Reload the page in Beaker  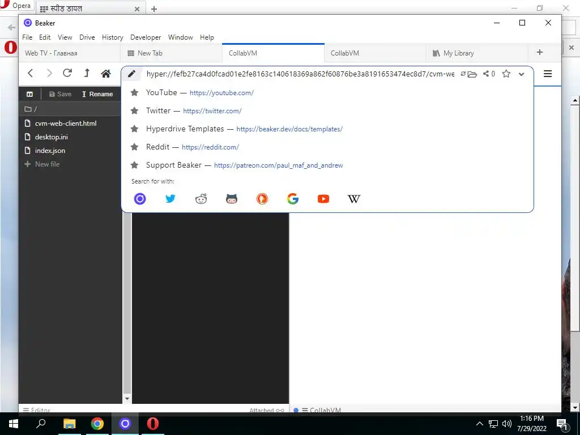(x=67, y=73)
